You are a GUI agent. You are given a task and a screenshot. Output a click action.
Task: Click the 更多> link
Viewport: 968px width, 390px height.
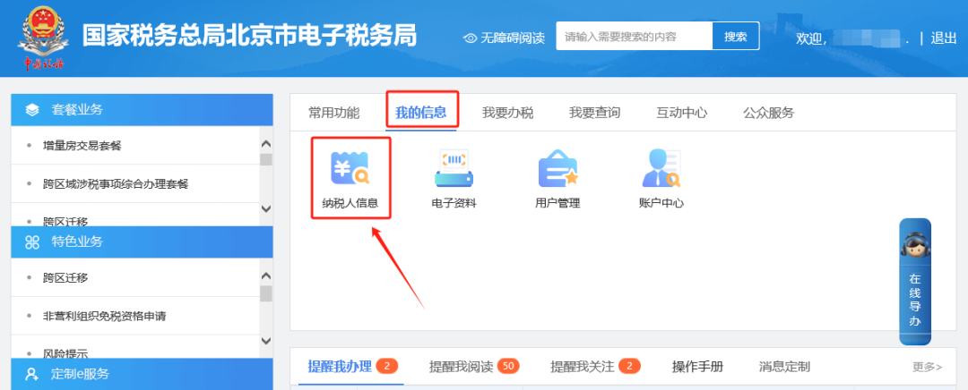coord(928,368)
